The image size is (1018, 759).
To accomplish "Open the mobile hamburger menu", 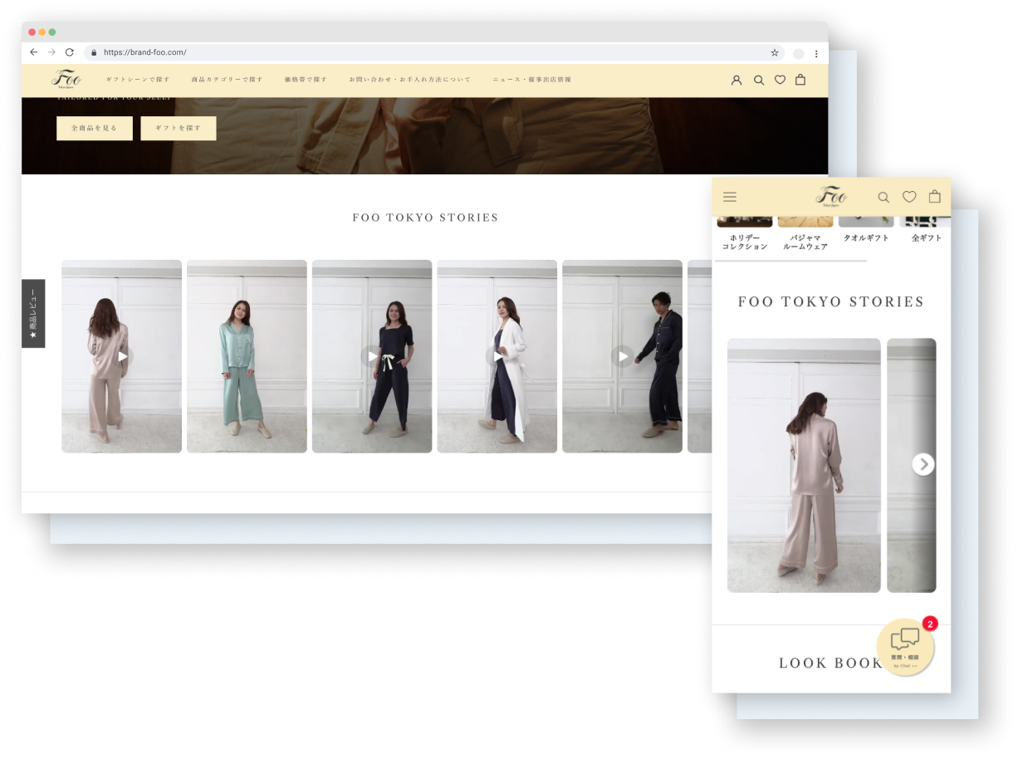I will (x=730, y=197).
